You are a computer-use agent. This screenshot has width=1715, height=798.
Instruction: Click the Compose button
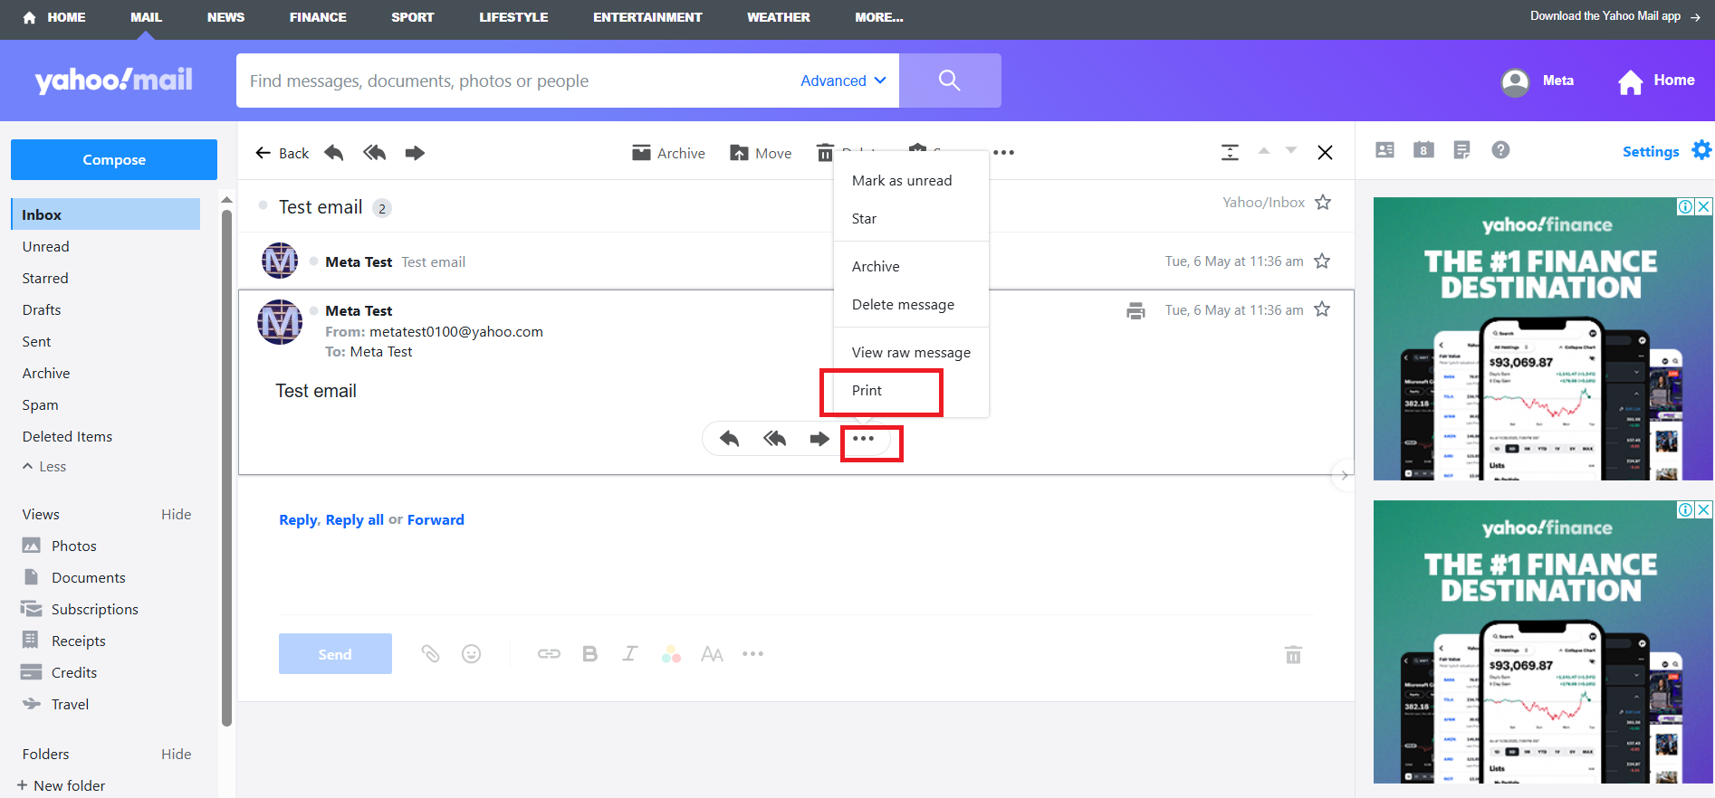(114, 159)
